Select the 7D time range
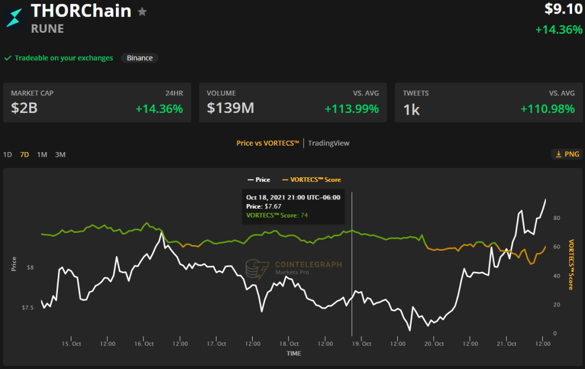Viewport: 585px width, 369px height. coord(25,154)
